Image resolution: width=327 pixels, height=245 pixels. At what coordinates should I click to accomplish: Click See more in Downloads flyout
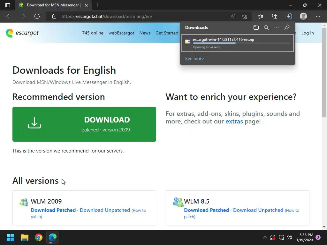pyautogui.click(x=194, y=59)
